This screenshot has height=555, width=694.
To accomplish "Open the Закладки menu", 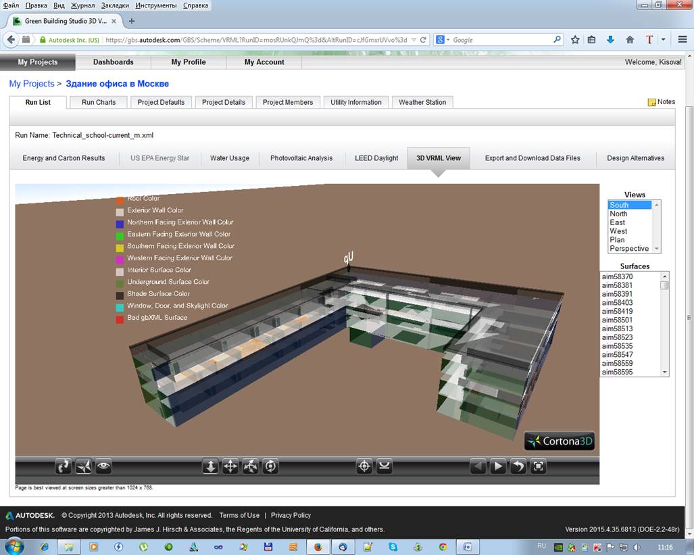I will click(115, 5).
